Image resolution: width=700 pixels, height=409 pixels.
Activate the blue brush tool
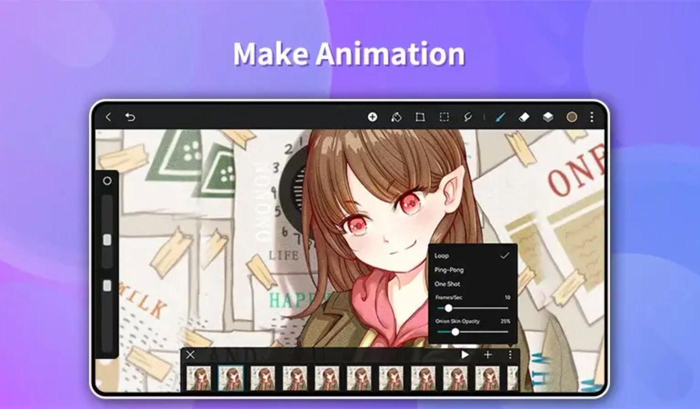pyautogui.click(x=500, y=117)
